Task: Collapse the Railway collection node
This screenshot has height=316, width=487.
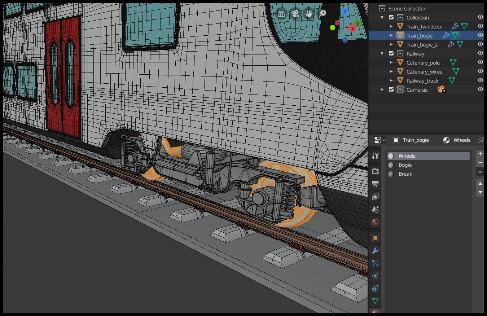Action: click(x=382, y=53)
